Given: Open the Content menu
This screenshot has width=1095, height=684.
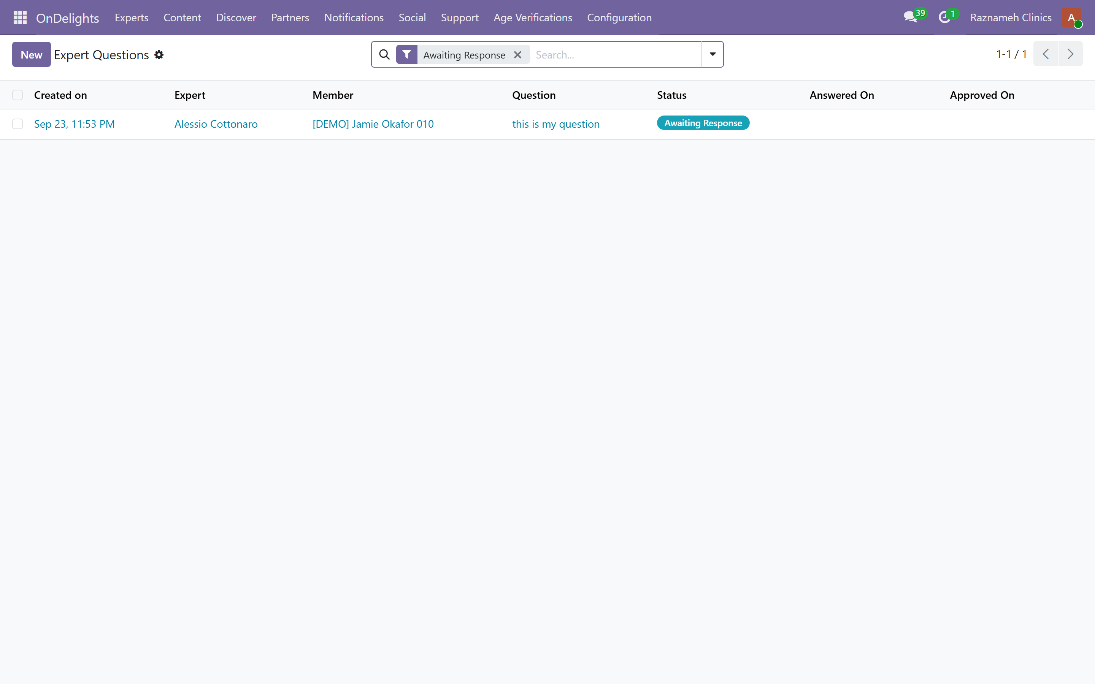Looking at the screenshot, I should (182, 17).
